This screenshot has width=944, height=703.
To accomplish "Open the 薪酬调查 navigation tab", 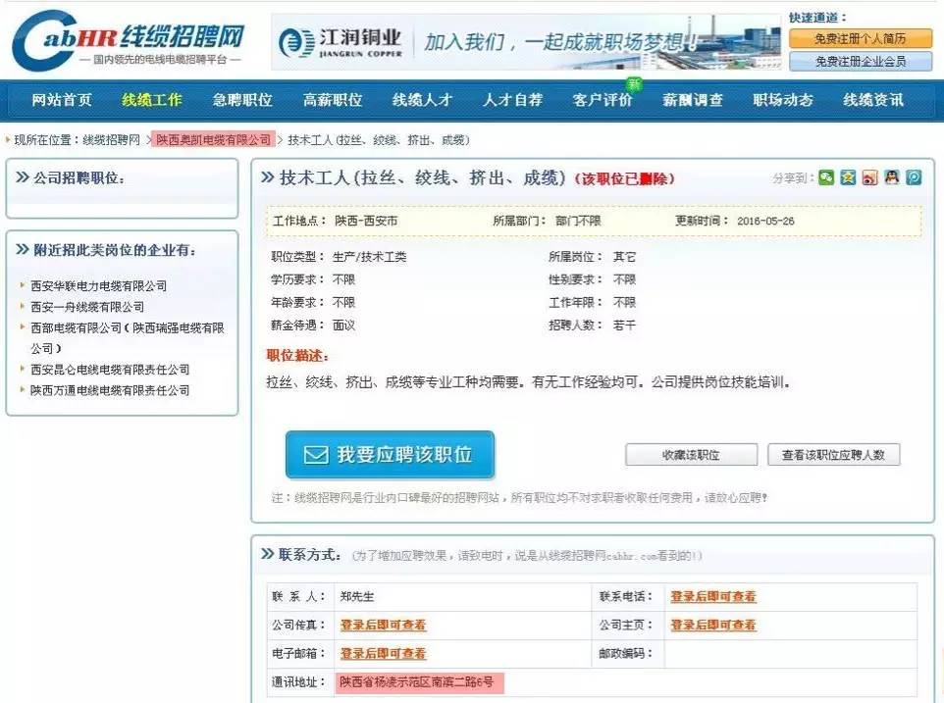I will 693,100.
